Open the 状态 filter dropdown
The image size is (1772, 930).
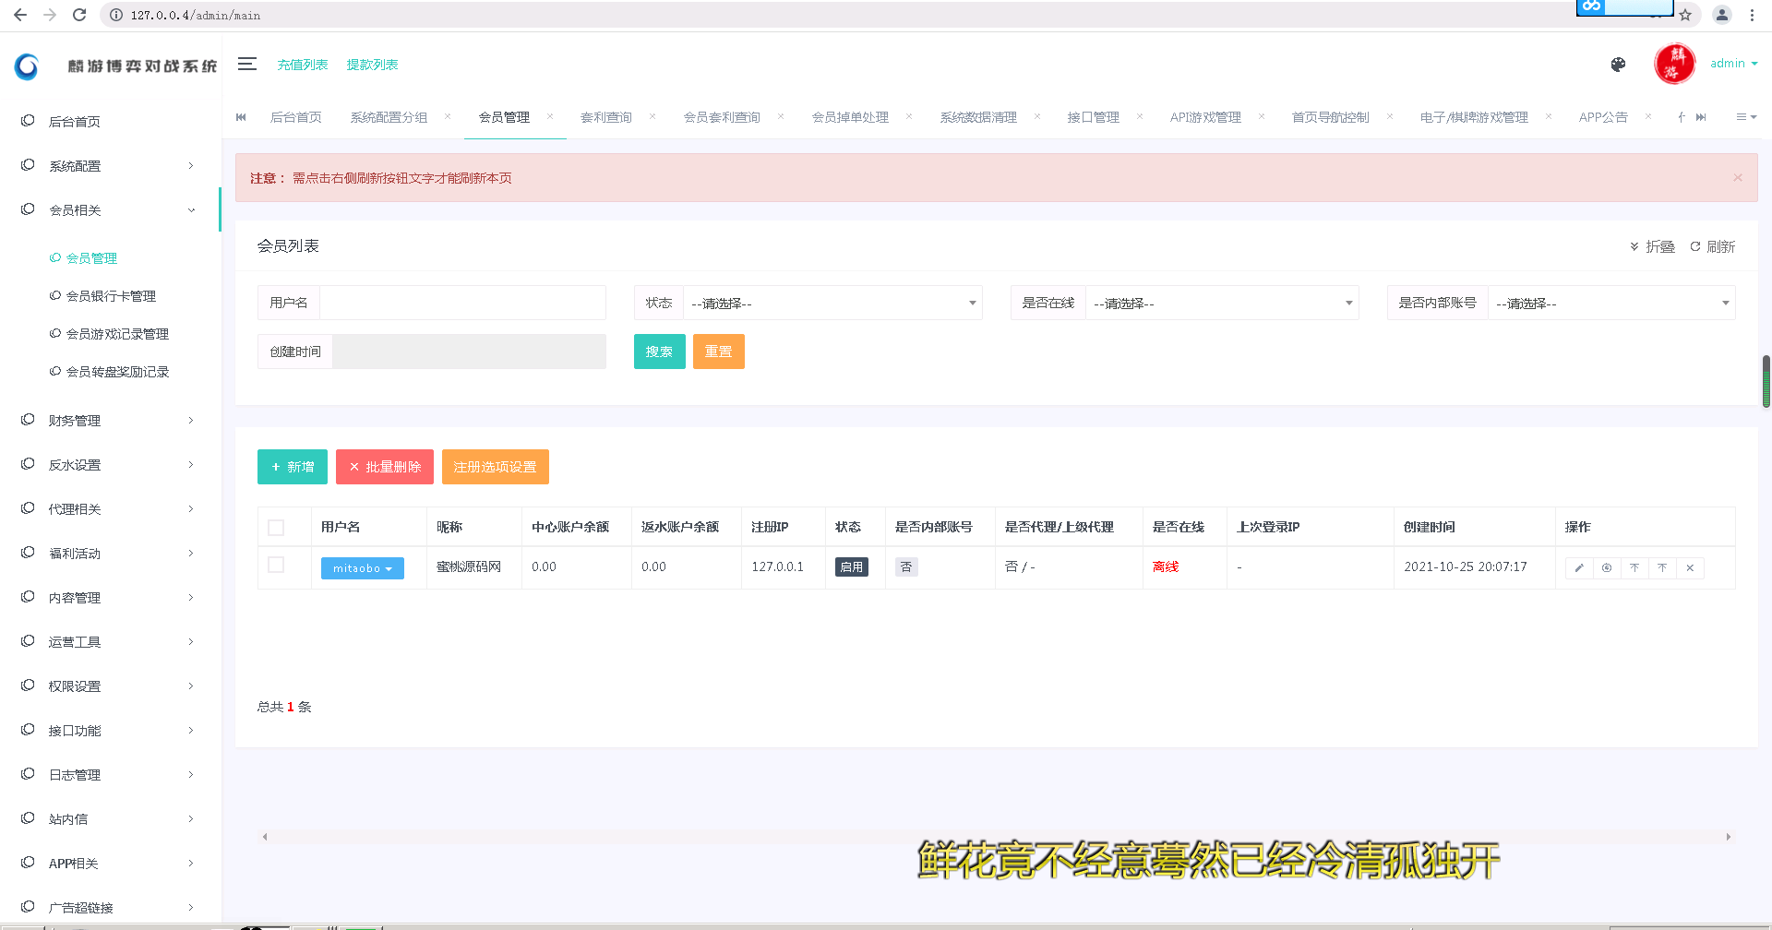click(x=832, y=304)
